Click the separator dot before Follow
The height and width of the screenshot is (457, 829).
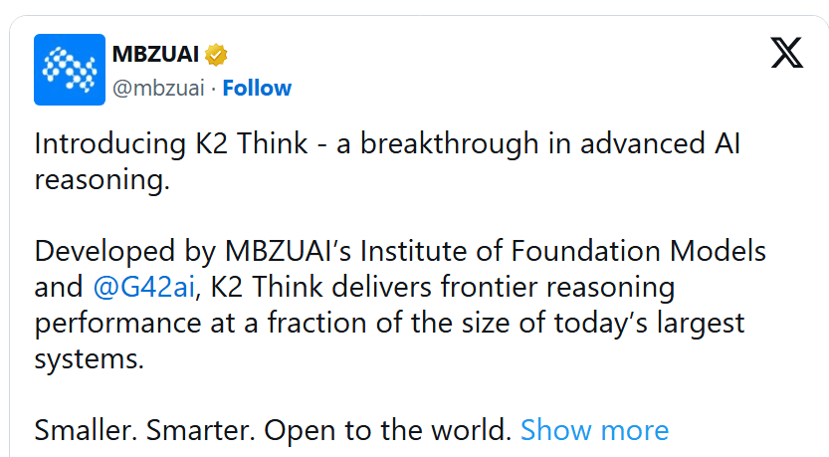coord(214,89)
